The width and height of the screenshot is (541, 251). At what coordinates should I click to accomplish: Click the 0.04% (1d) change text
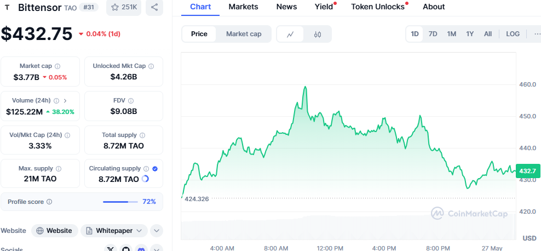click(103, 34)
